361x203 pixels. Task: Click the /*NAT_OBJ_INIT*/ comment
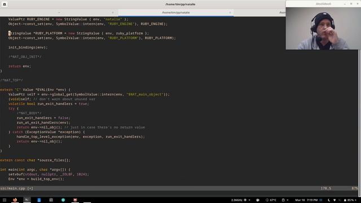coord(25,57)
